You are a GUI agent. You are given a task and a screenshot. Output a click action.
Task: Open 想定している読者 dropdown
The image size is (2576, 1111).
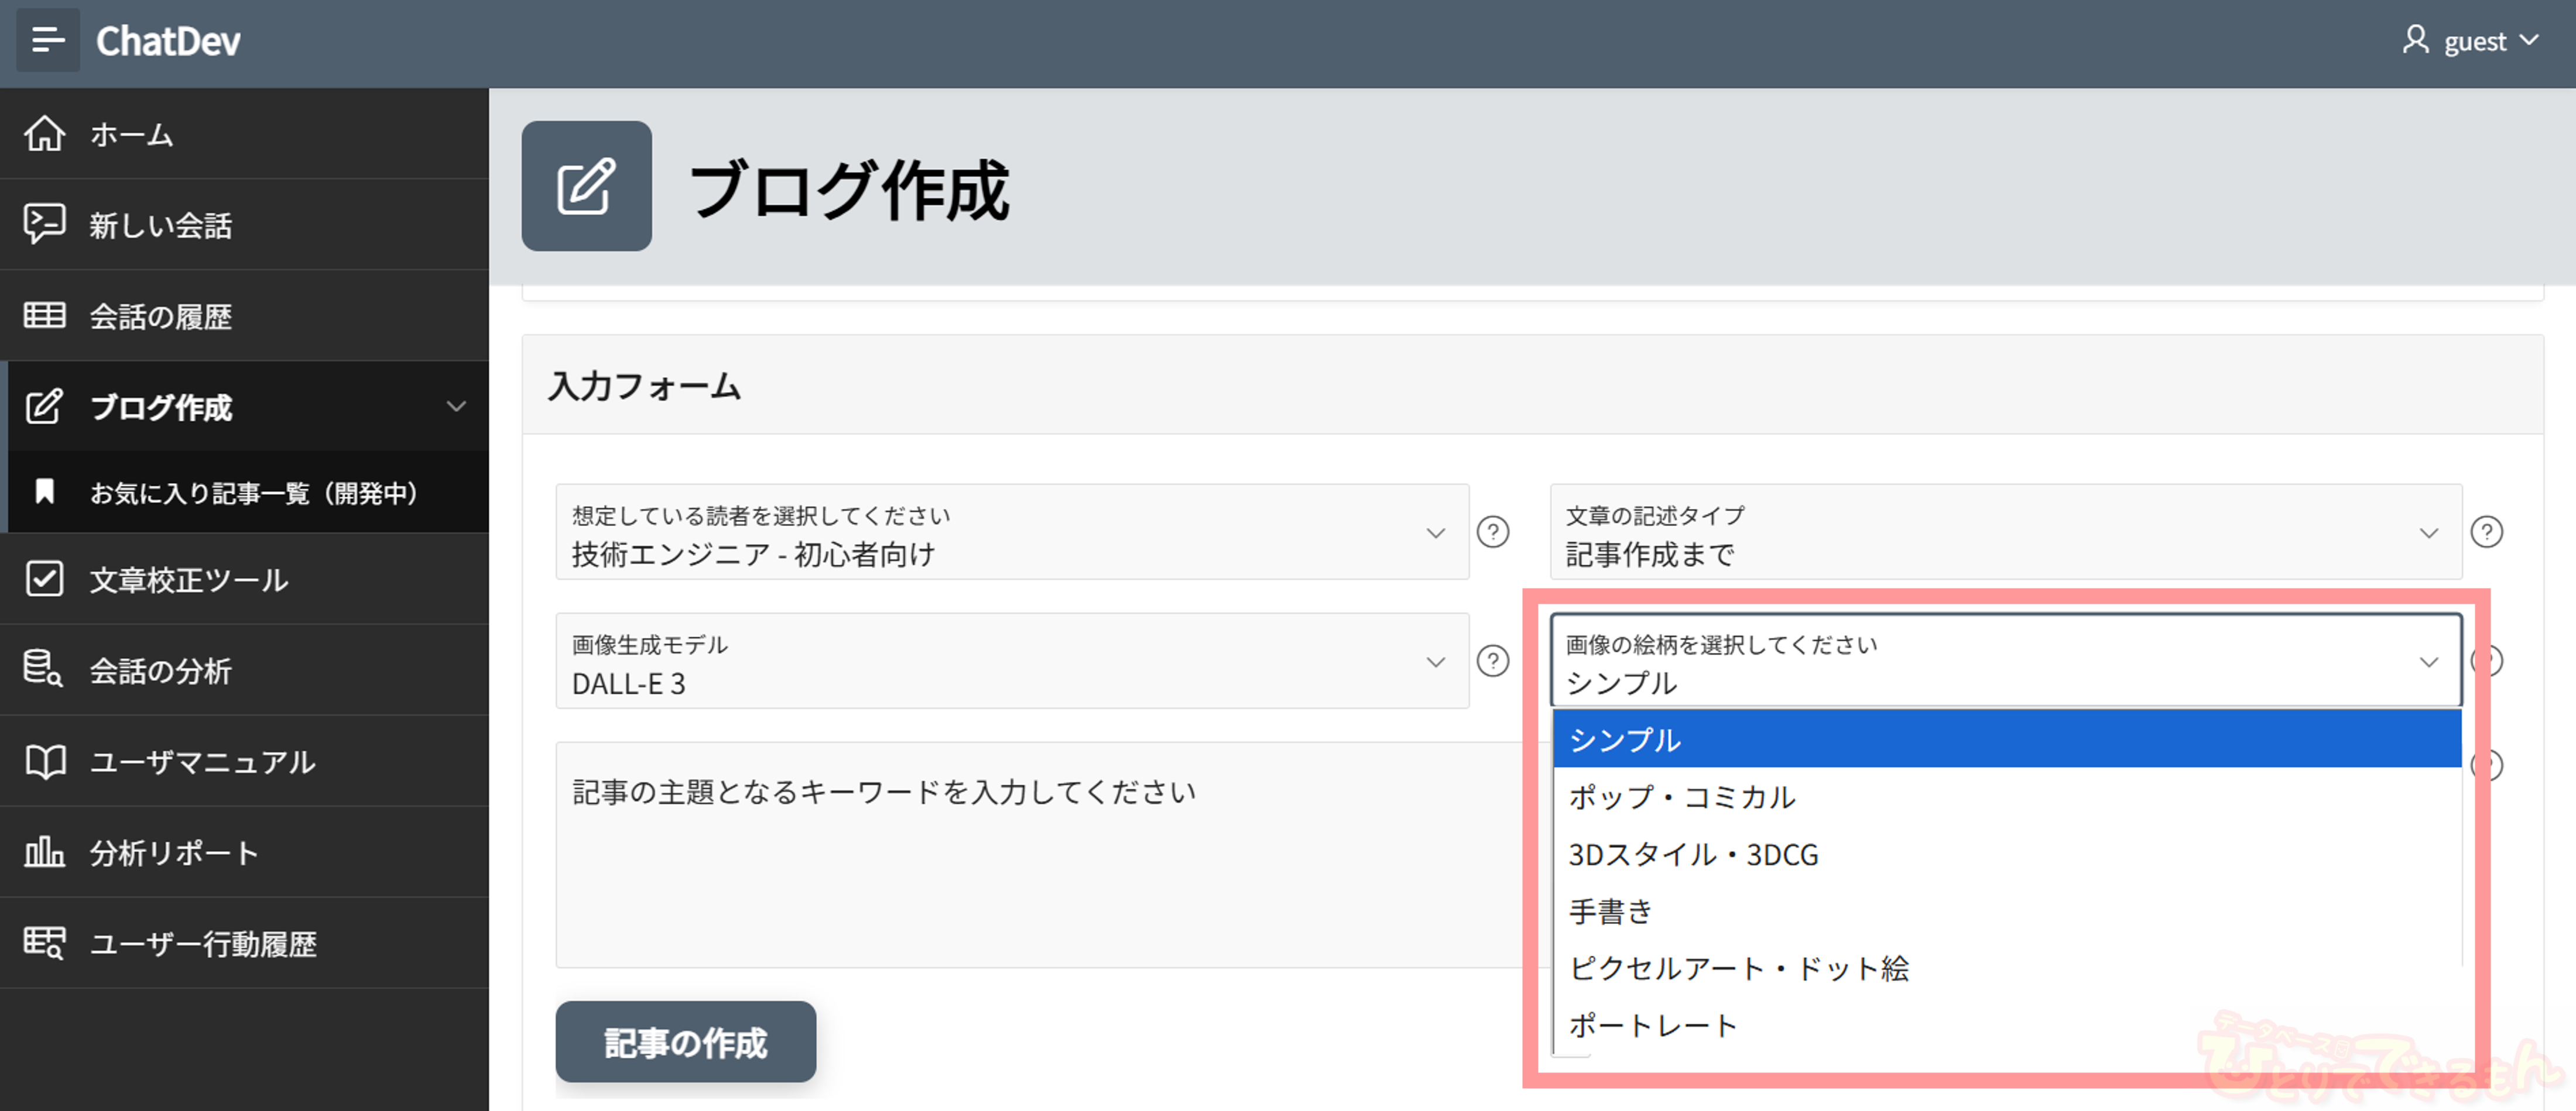click(x=1011, y=532)
